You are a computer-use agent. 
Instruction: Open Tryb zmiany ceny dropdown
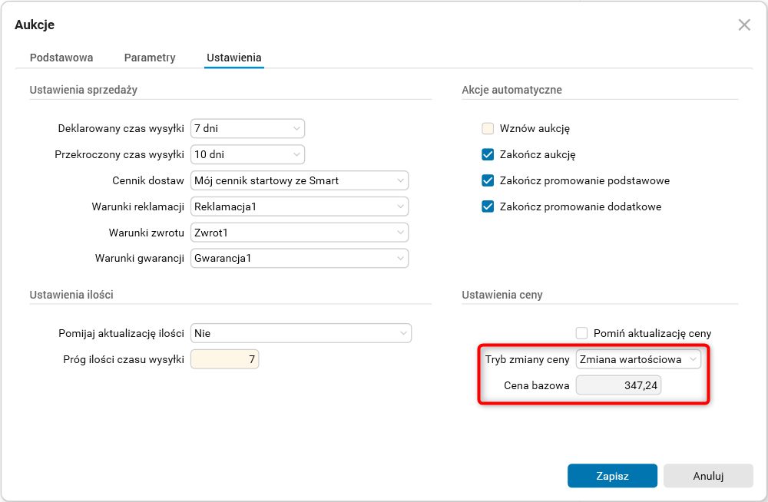638,359
